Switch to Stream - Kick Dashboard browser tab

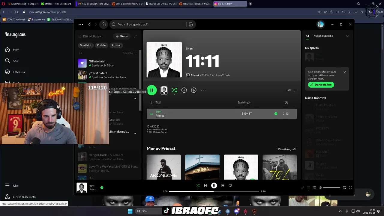[x=56, y=4]
